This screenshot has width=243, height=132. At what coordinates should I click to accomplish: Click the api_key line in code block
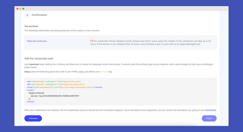55,96
